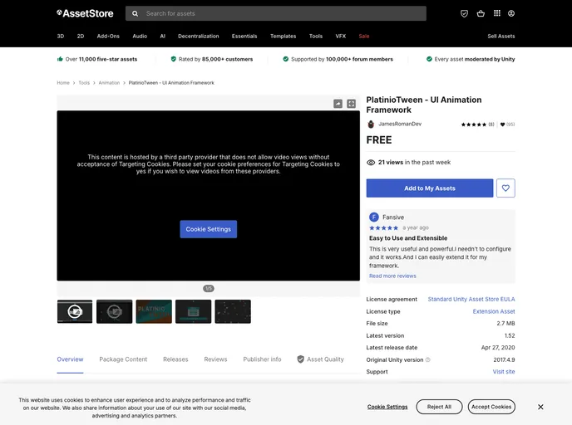This screenshot has height=425, width=572.
Task: Click the Original Unity version info icon
Action: click(x=428, y=359)
